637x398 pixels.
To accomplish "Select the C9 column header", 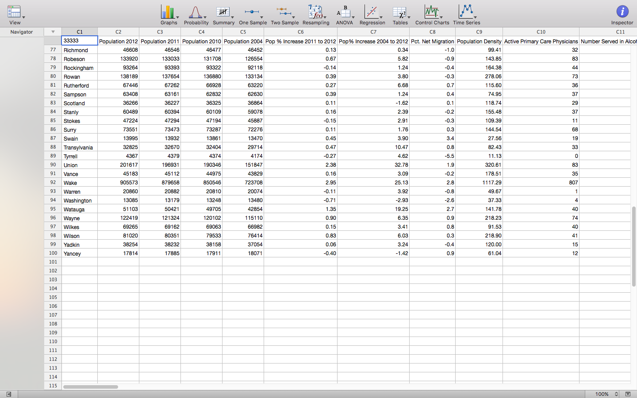I will pos(479,32).
